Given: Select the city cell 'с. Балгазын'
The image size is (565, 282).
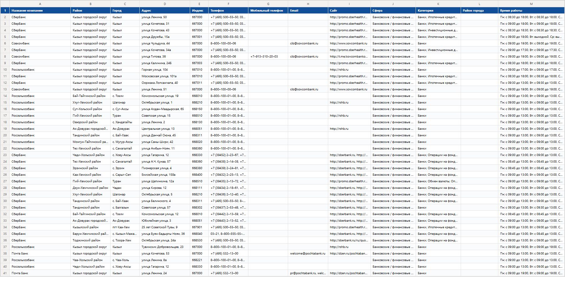Looking at the screenshot, I should [x=125, y=208].
